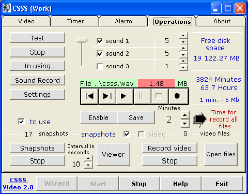The height and width of the screenshot is (194, 248).
Task: Pause the sound playback
Action: click(142, 96)
